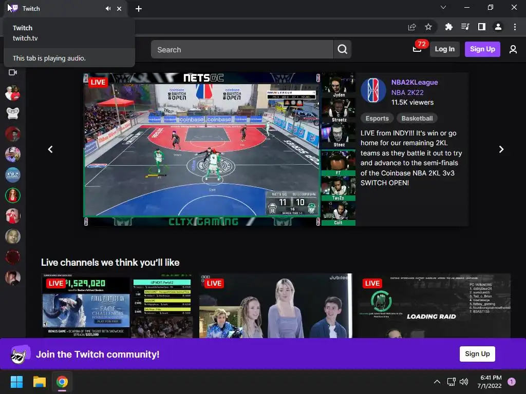Open the Jubilee live stream thumbnail
This screenshot has height=394, width=526.
[x=276, y=306]
